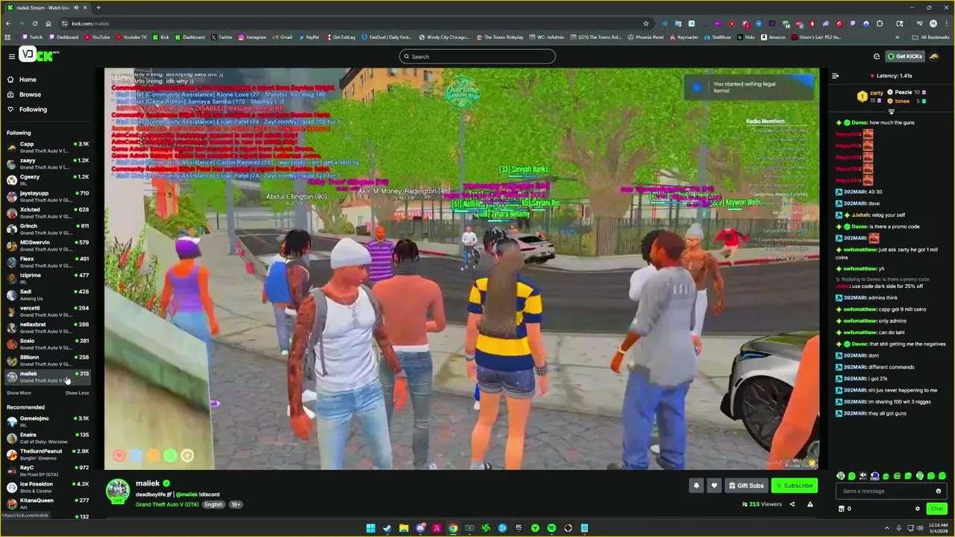Open Gemeiojmc recommended channel
The width and height of the screenshot is (955, 537).
tap(48, 421)
